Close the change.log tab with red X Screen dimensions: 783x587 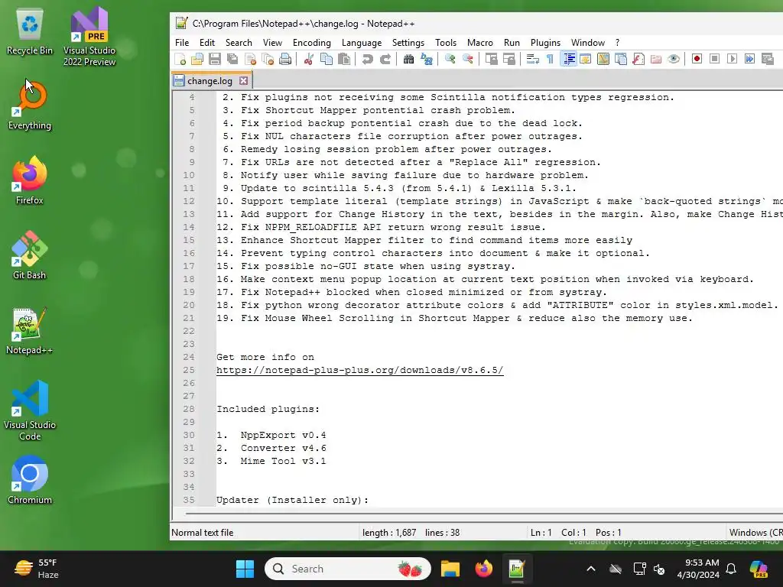pos(243,81)
